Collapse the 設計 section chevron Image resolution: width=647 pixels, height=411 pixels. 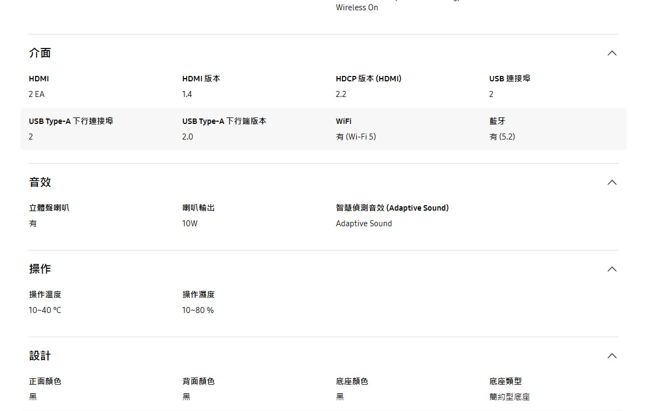pos(612,356)
